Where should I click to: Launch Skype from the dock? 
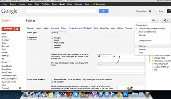tap(76, 95)
